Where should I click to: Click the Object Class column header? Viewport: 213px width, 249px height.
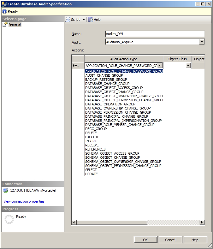[177, 59]
